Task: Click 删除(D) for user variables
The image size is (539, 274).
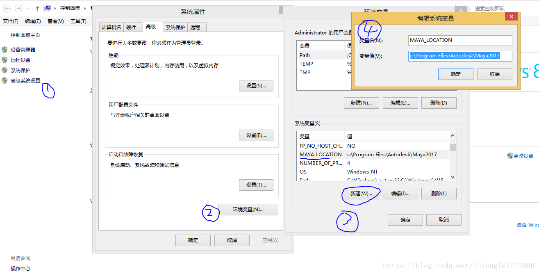Action: click(439, 103)
